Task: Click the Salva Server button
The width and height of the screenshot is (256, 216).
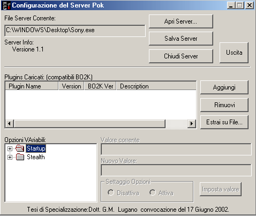Action: pyautogui.click(x=181, y=39)
